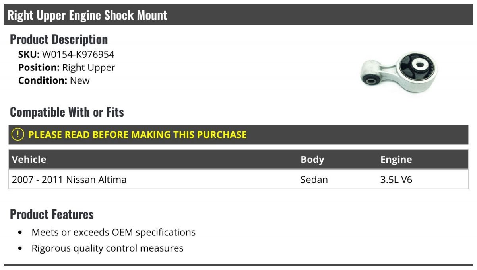
Task: Click the engine mount product image
Action: click(x=399, y=72)
